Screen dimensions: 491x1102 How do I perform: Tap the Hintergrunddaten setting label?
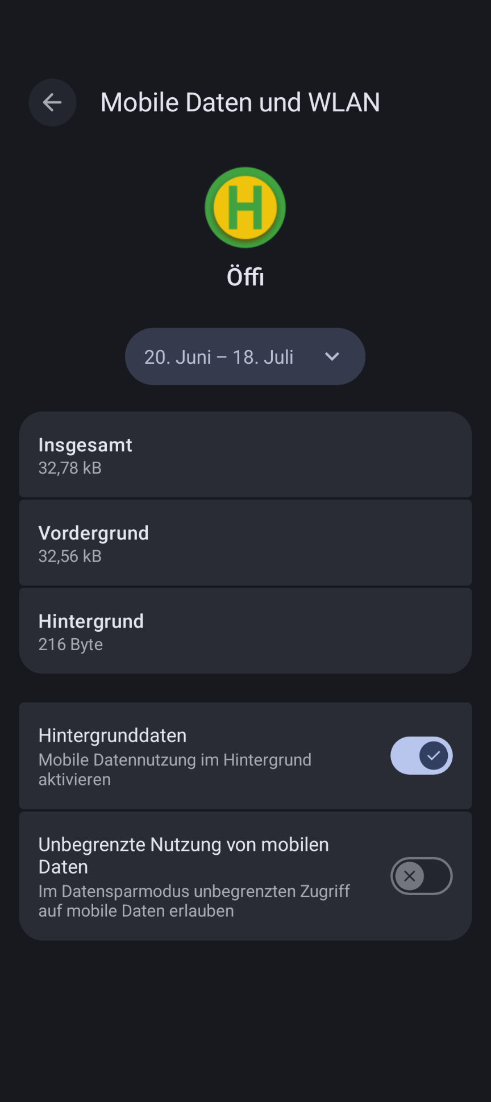click(x=113, y=735)
